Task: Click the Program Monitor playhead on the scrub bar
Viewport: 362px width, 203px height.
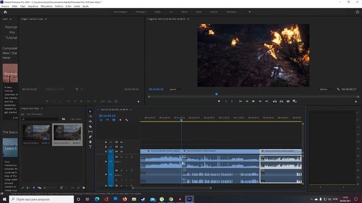Action: click(216, 94)
